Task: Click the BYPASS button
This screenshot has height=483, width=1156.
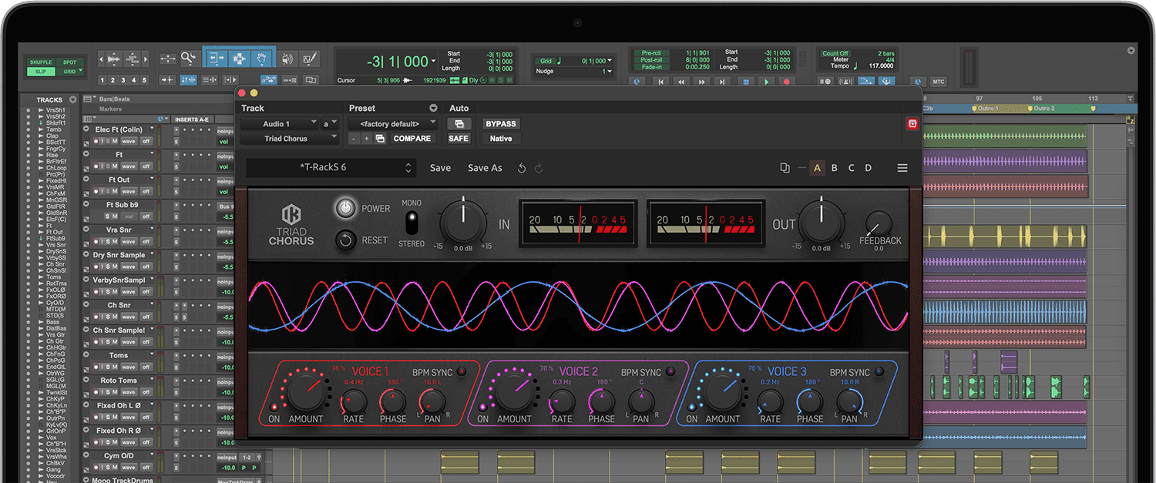Action: click(500, 123)
